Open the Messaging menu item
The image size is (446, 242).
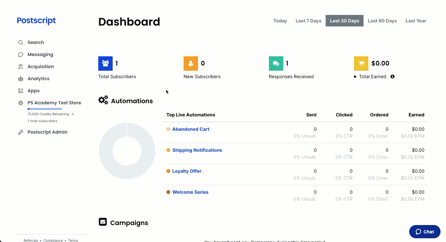(x=40, y=55)
